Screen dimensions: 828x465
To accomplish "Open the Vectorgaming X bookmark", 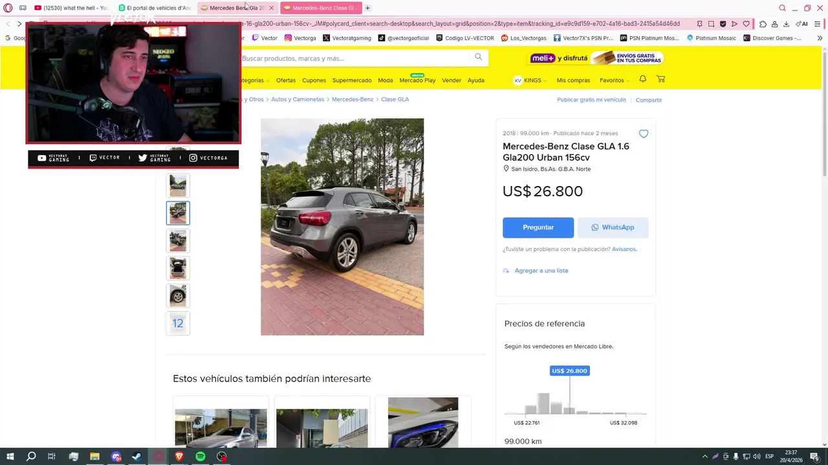I will coord(347,38).
